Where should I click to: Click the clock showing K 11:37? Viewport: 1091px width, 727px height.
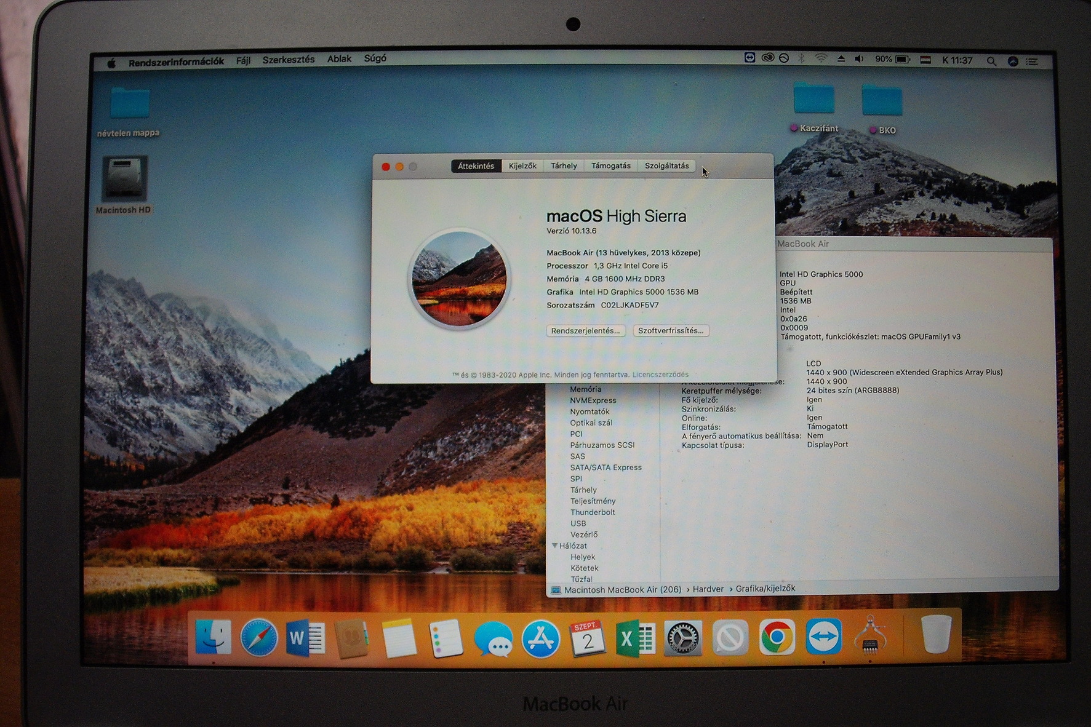[x=957, y=60]
